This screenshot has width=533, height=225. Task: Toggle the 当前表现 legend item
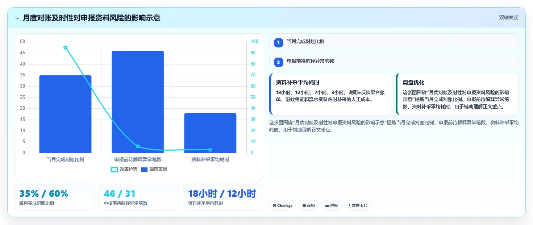coord(154,169)
